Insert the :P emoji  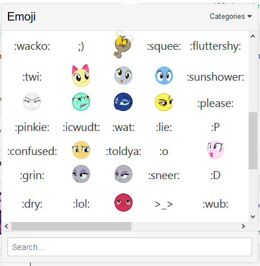point(215,127)
